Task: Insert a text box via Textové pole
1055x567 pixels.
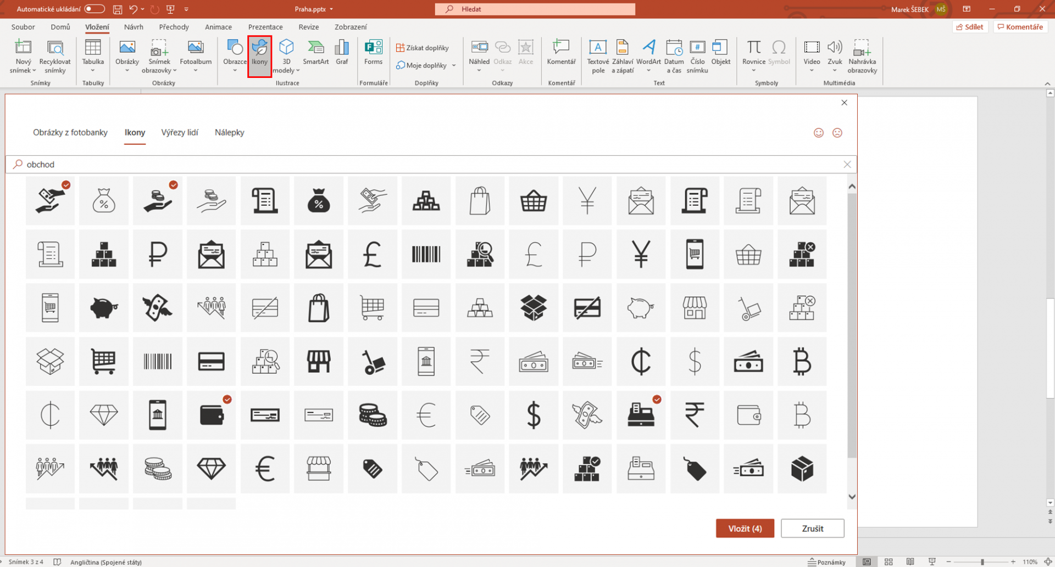Action: pos(598,57)
